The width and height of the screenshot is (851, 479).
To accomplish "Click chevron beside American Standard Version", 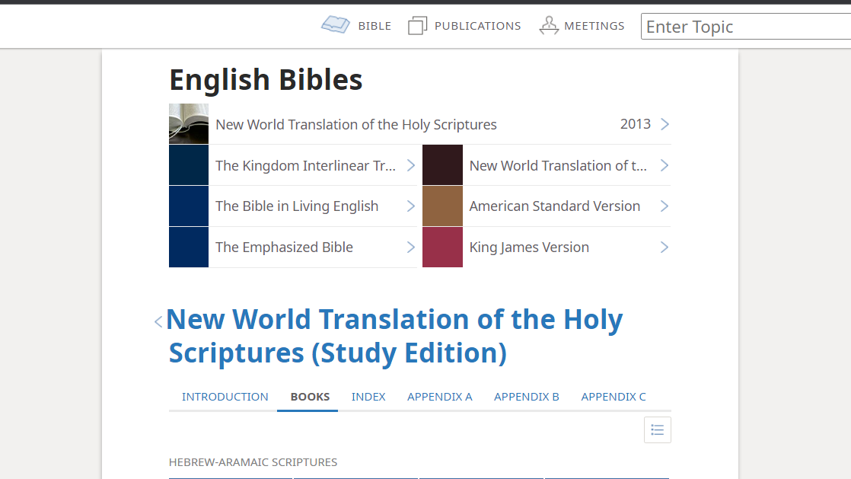I will point(665,206).
